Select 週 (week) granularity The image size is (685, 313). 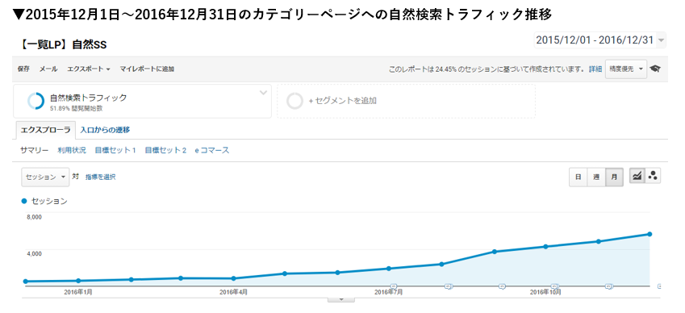(x=596, y=177)
